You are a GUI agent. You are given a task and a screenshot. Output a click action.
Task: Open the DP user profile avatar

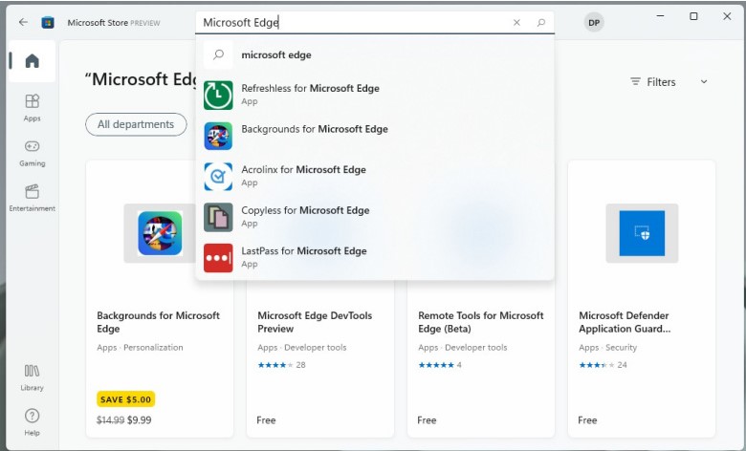pyautogui.click(x=594, y=22)
